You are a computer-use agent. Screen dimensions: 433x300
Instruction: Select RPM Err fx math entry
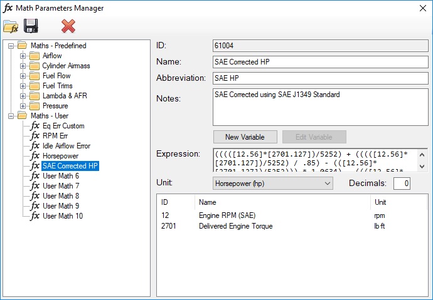pyautogui.click(x=56, y=136)
